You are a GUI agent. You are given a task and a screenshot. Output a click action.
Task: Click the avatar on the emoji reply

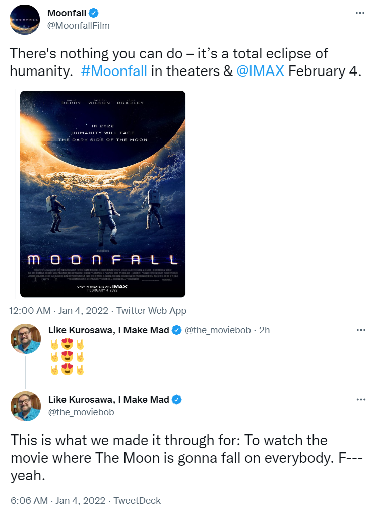(x=25, y=338)
